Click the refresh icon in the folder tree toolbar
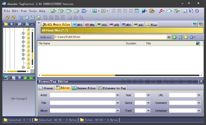 pos(27,24)
